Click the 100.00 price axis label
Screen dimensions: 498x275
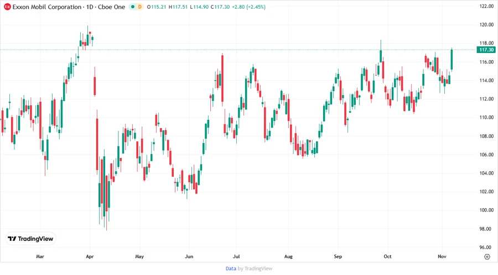(x=486, y=210)
